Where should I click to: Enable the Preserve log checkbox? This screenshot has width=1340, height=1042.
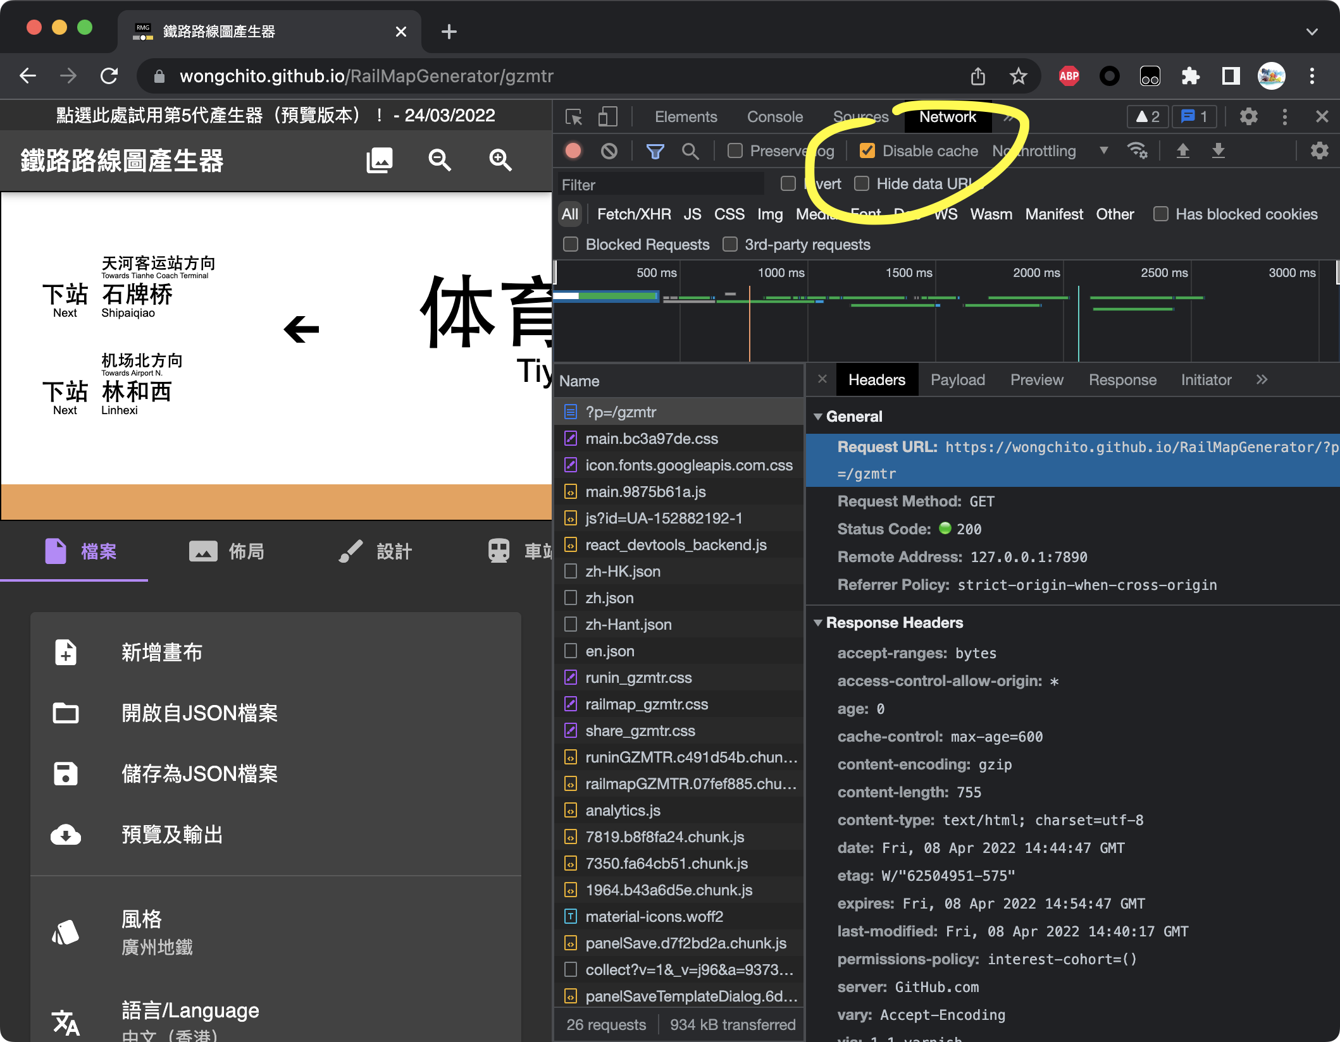pyautogui.click(x=735, y=150)
